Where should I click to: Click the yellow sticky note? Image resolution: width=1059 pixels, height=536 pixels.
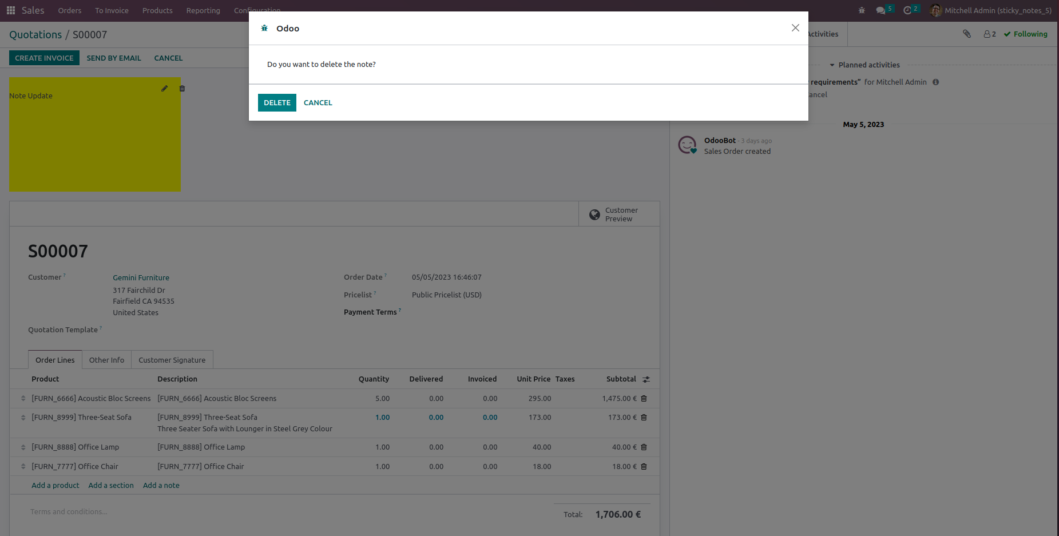point(94,143)
